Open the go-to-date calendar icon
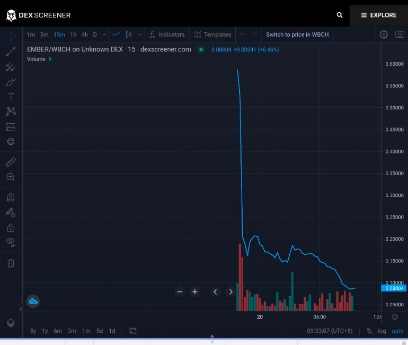Viewport: 408px width, 345px height. (x=132, y=331)
